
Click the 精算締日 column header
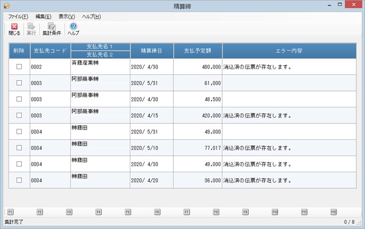coord(152,51)
